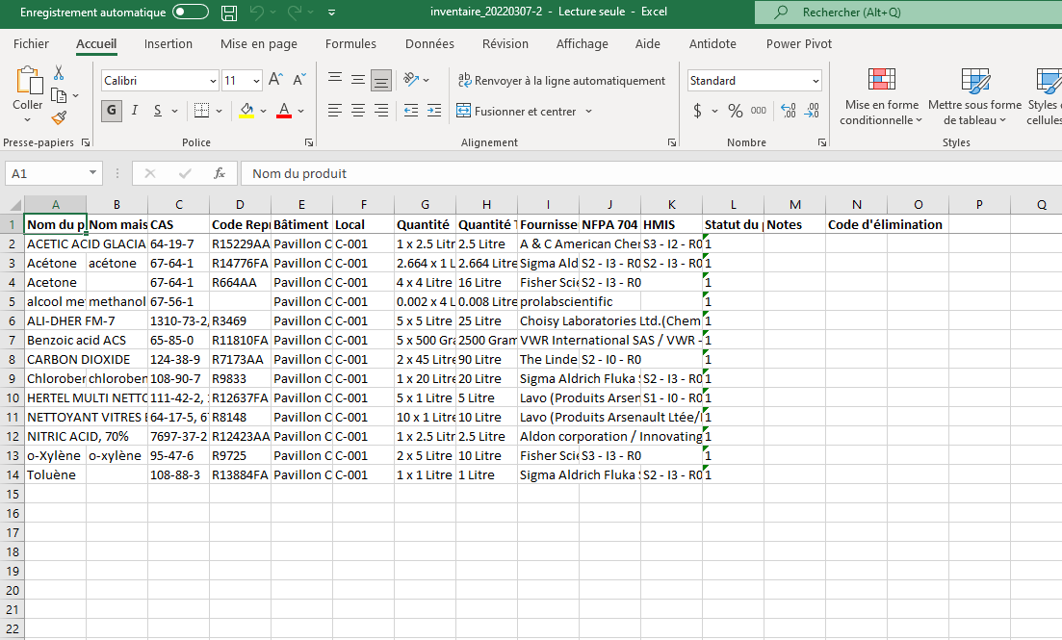The width and height of the screenshot is (1062, 640).
Task: Switch to the Insertion tab
Action: (x=168, y=44)
